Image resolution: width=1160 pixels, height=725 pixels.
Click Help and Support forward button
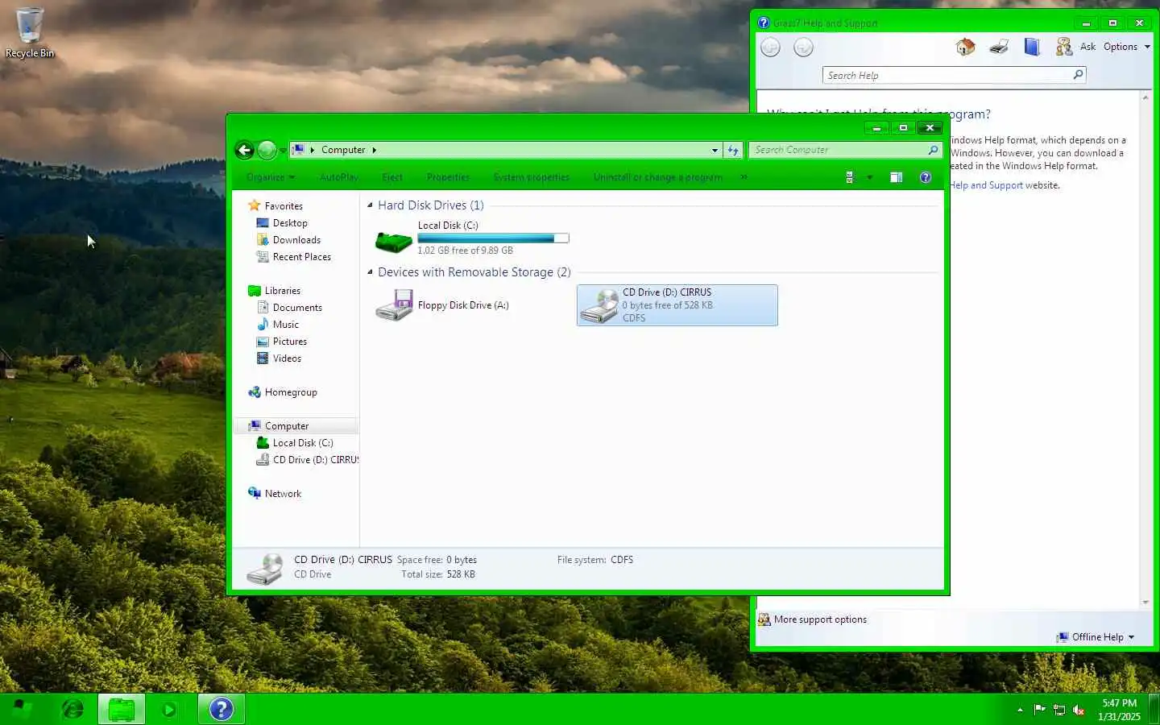[803, 48]
